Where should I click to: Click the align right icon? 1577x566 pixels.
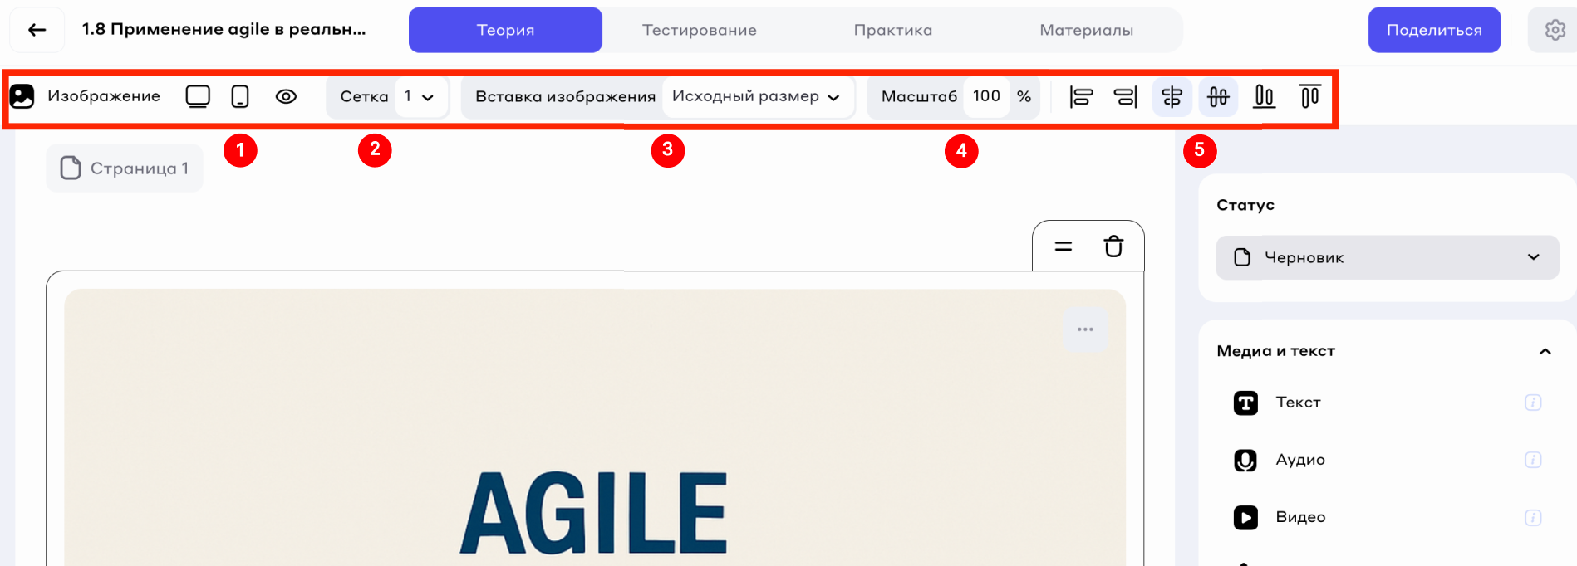click(1126, 97)
